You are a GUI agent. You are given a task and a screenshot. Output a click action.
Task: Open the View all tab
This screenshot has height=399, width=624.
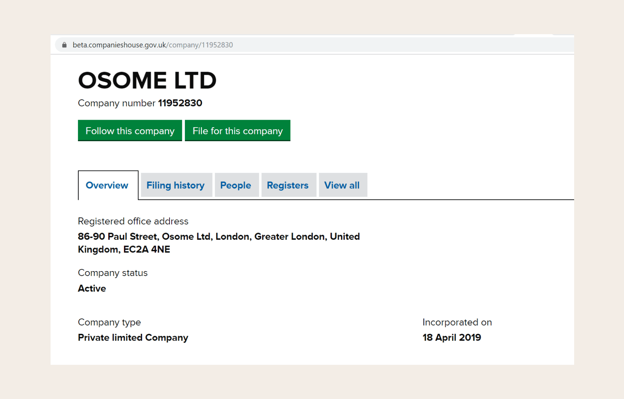(x=342, y=185)
